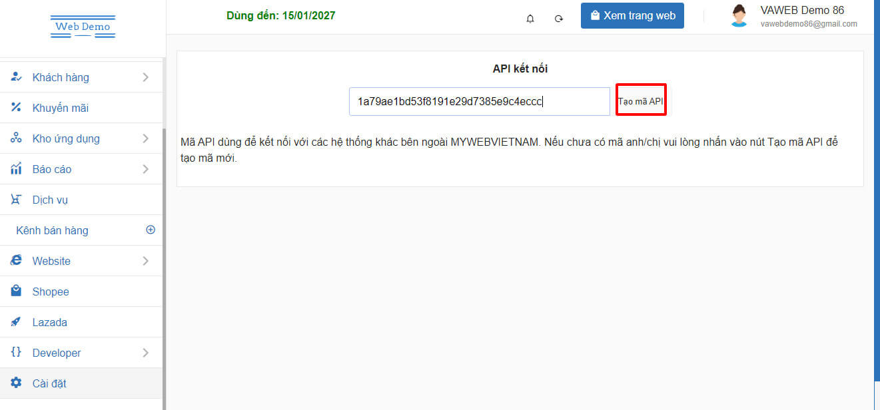Open the Developer menu item

click(57, 353)
